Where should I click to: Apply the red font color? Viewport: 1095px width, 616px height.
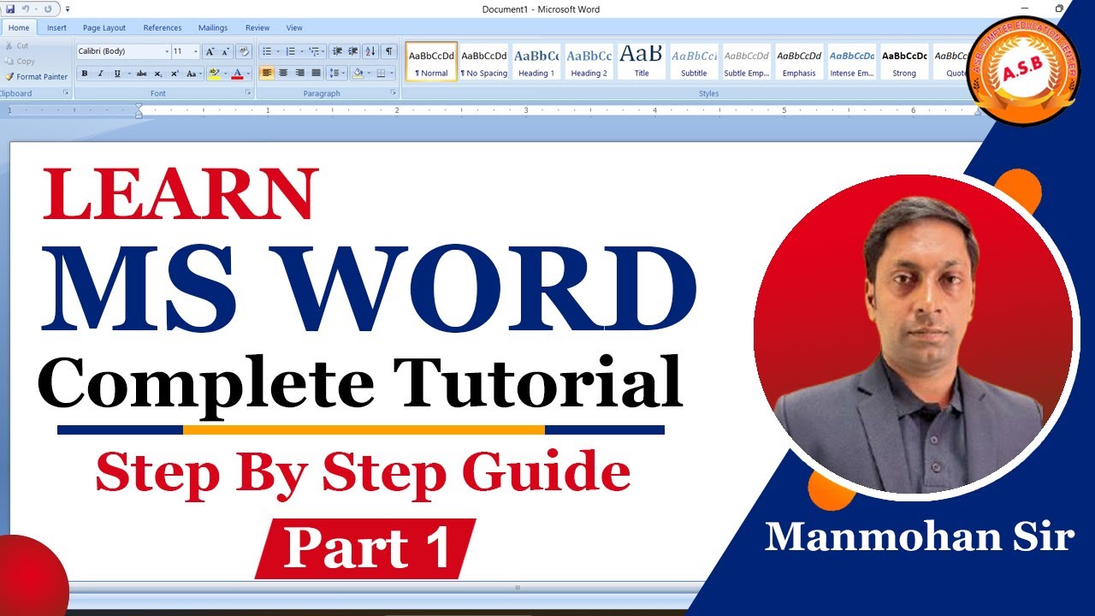point(238,74)
